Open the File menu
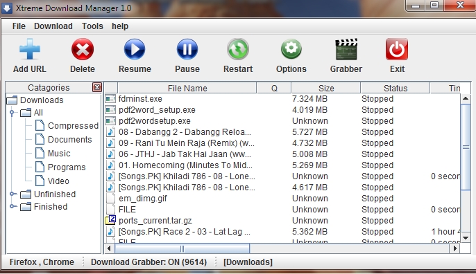Image resolution: width=476 pixels, height=274 pixels. (19, 26)
